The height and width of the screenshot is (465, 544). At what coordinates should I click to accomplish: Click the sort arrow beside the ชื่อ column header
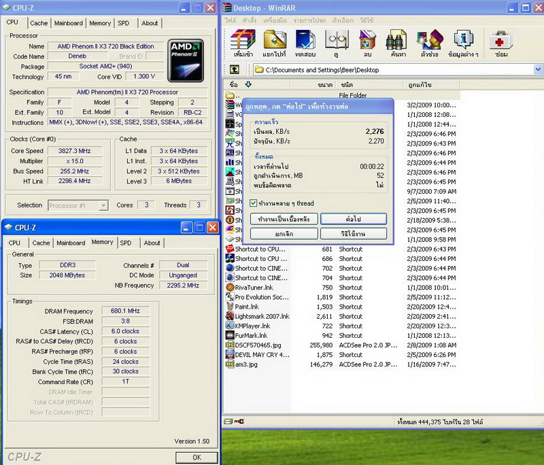[x=248, y=84]
